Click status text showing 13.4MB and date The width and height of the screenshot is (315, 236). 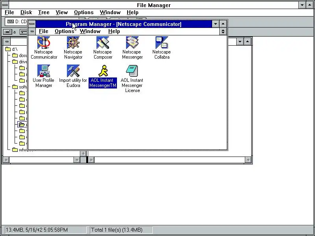click(x=37, y=230)
